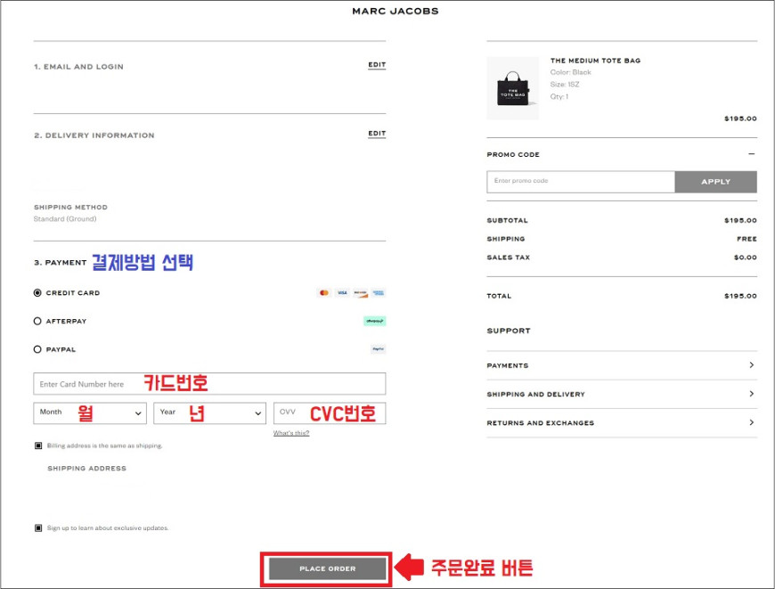The width and height of the screenshot is (775, 589).
Task: Focus the promo code input field
Action: (581, 182)
